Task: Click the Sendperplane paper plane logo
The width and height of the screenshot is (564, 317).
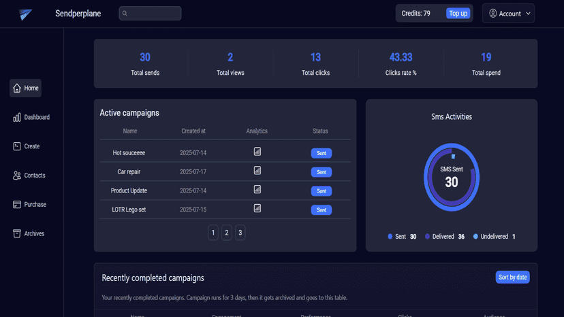Action: pyautogui.click(x=25, y=14)
